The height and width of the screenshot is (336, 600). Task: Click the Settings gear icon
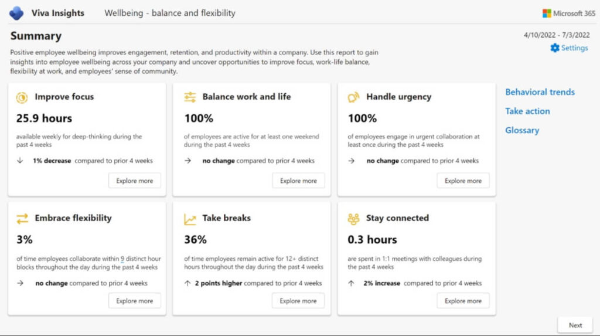click(x=554, y=48)
